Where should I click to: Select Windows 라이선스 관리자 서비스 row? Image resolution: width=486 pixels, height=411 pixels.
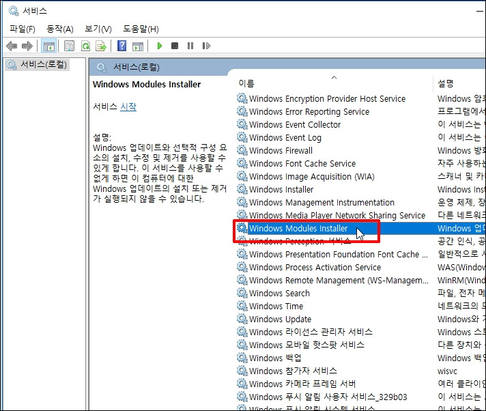[x=311, y=332]
